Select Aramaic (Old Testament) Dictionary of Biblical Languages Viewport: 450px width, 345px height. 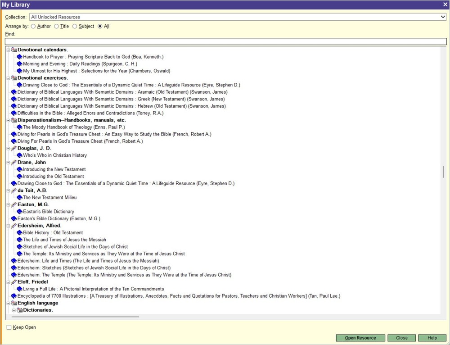122,92
